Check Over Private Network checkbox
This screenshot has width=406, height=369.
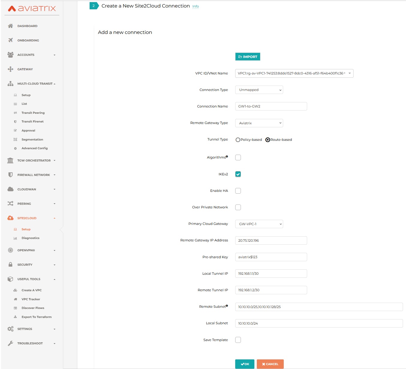(x=238, y=207)
